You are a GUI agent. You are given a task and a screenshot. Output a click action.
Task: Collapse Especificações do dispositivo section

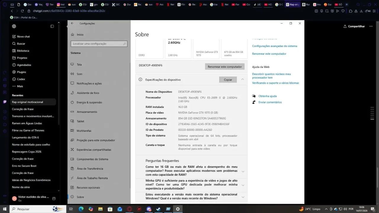tap(243, 79)
